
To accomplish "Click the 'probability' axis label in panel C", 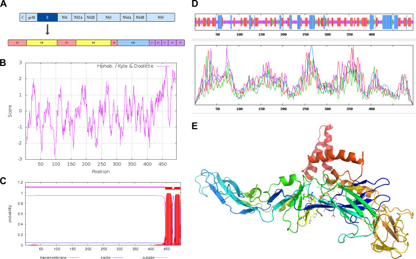I will pos(10,213).
